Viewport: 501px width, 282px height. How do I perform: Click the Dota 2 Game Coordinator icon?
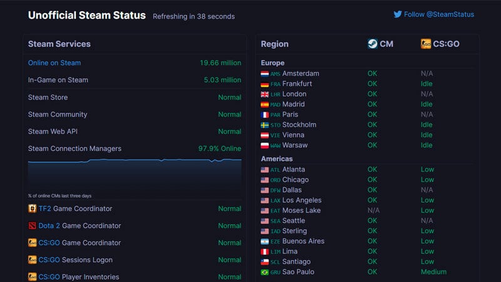[x=33, y=226]
